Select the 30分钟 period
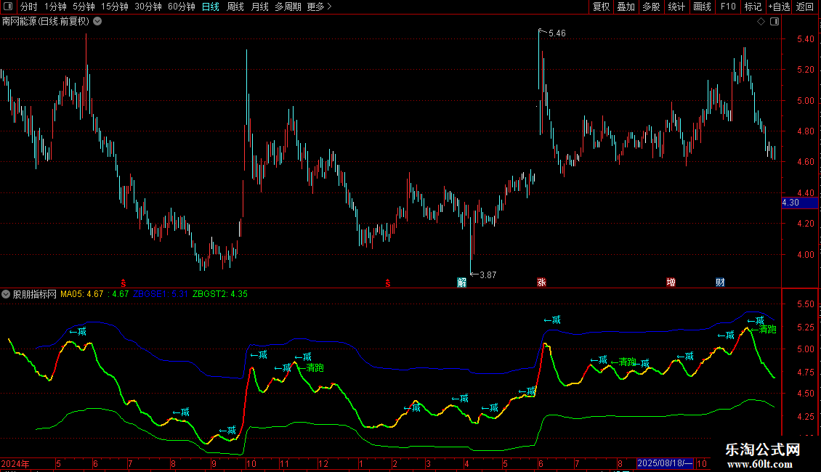This screenshot has height=472, width=821. pyautogui.click(x=148, y=7)
